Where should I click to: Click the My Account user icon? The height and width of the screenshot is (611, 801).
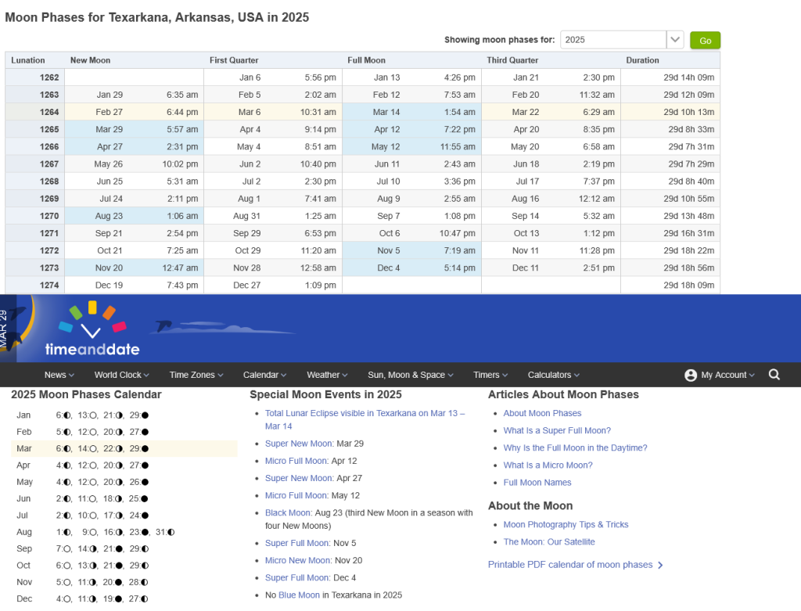(x=690, y=376)
